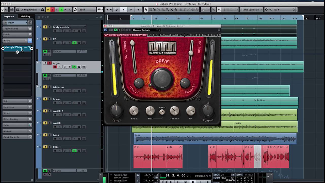Expand the Quick Controls section

[x=17, y=137]
